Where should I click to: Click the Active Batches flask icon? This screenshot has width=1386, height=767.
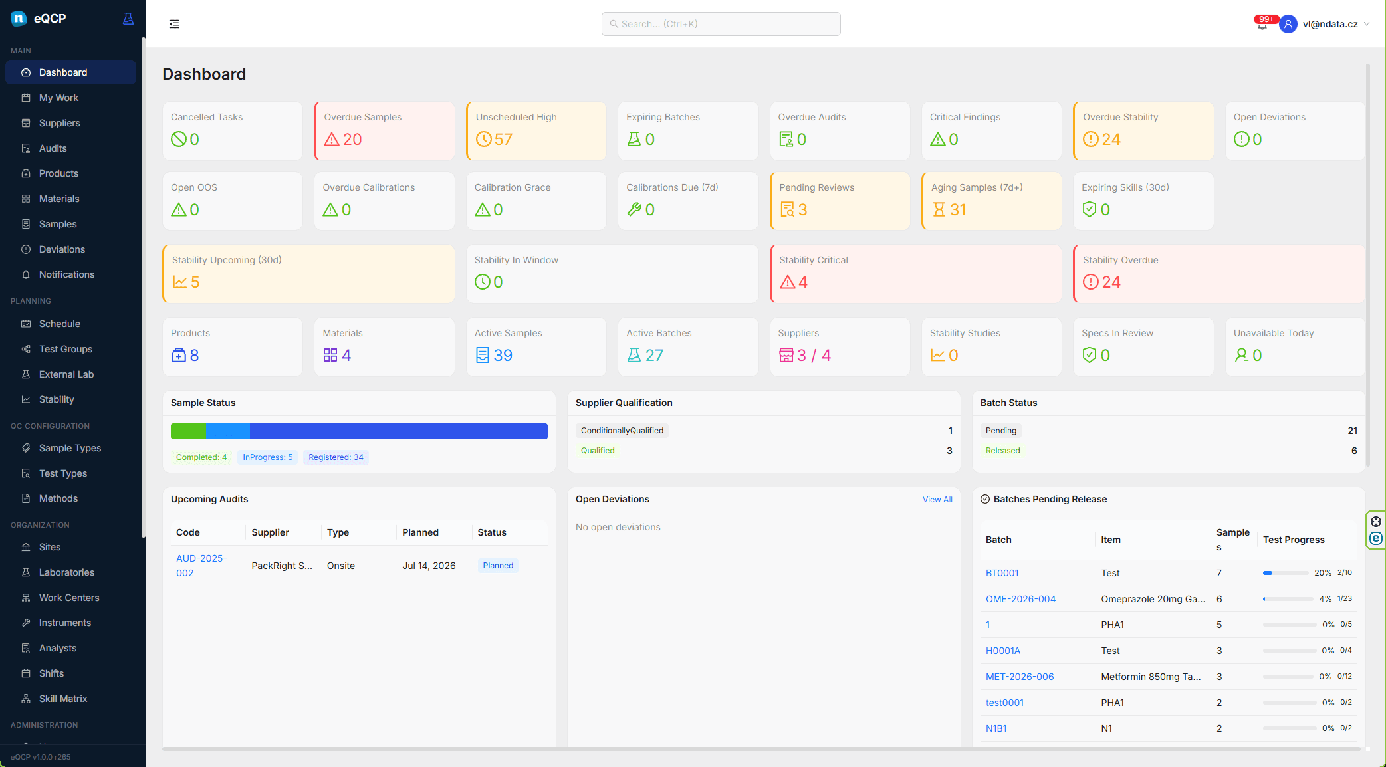tap(634, 356)
